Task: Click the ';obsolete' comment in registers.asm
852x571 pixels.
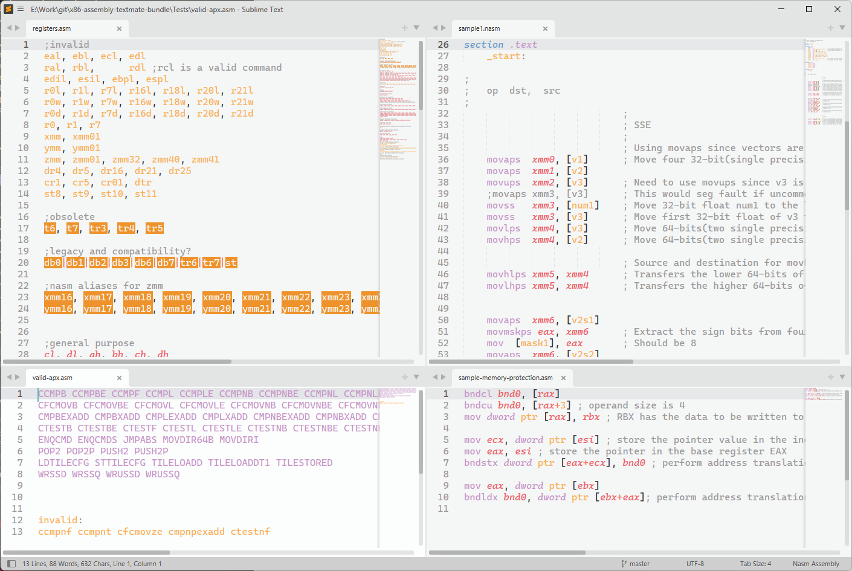Action: [x=69, y=217]
